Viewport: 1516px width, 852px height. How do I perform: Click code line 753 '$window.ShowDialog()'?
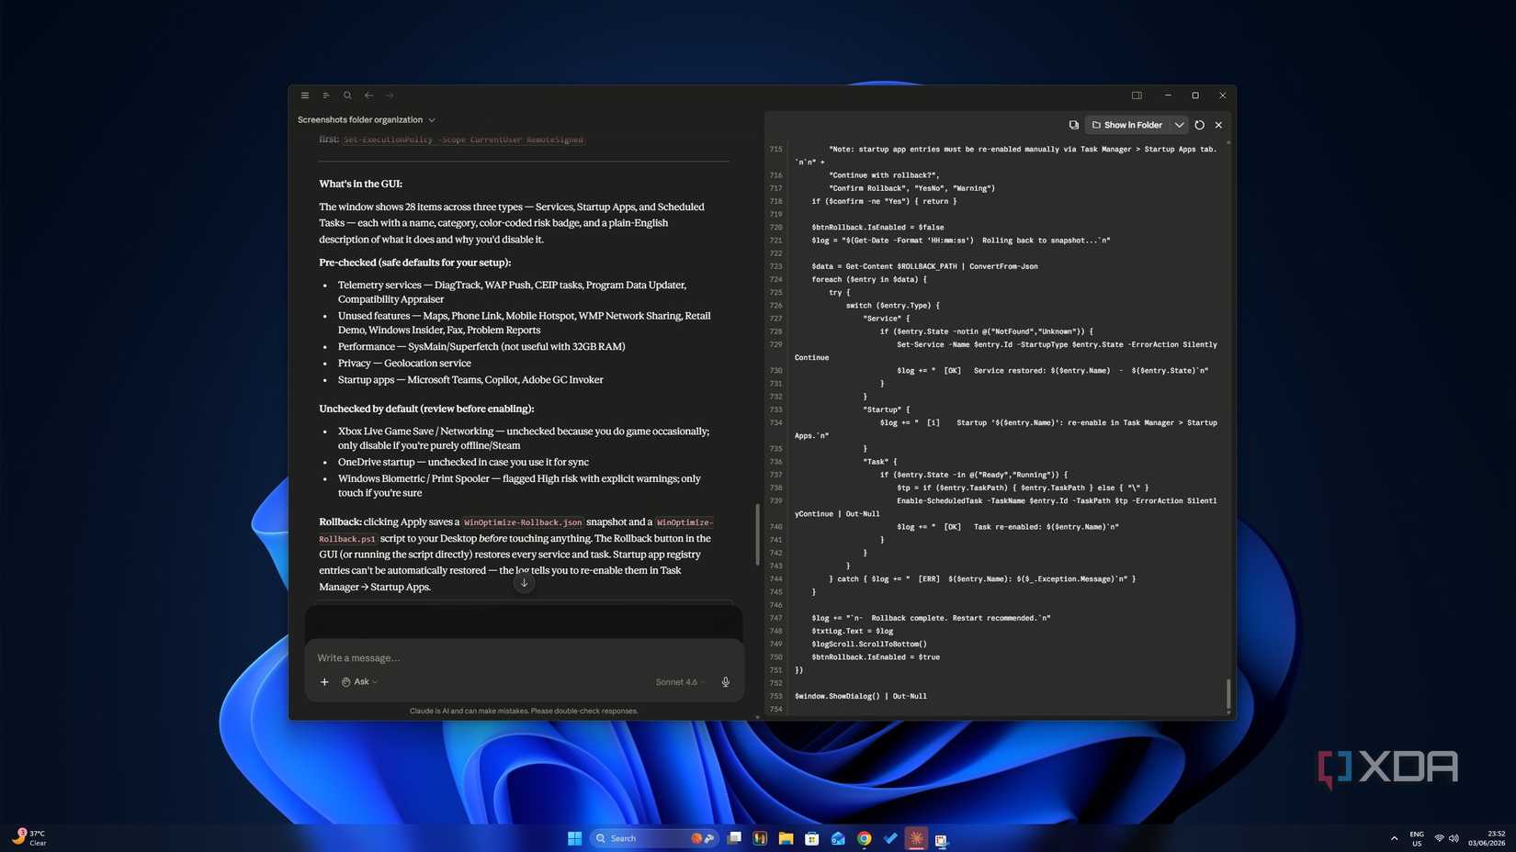click(860, 696)
